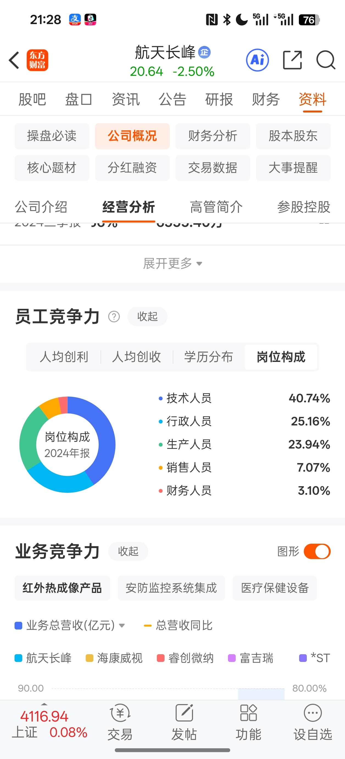
Task: Expand the 展开更多 section
Action: 172,263
